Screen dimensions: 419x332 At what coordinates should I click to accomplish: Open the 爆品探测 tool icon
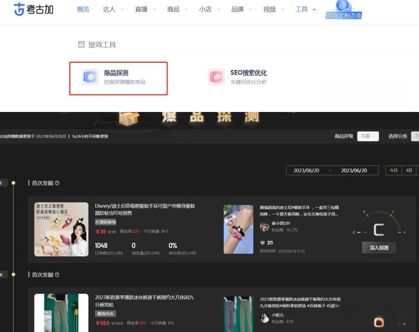point(90,77)
